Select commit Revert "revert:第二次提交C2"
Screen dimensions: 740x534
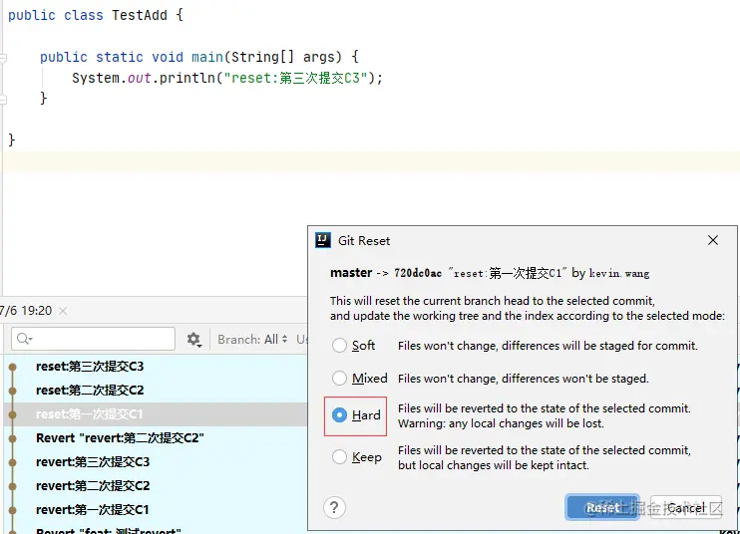(x=156, y=438)
